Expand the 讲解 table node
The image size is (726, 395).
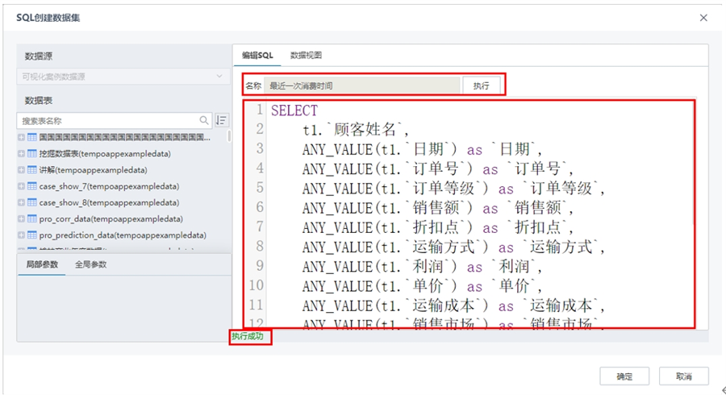(x=21, y=170)
